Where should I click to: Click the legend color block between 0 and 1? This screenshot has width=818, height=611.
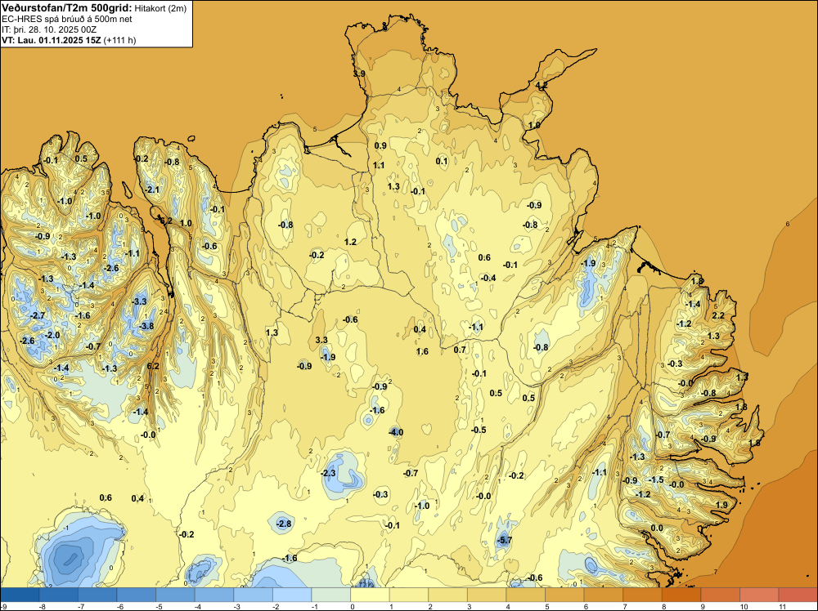coord(370,595)
